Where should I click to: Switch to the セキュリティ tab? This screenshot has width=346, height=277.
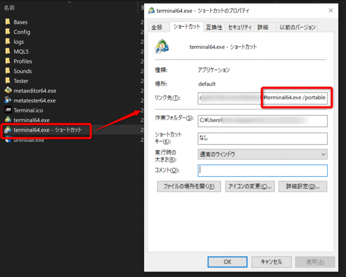coord(240,27)
